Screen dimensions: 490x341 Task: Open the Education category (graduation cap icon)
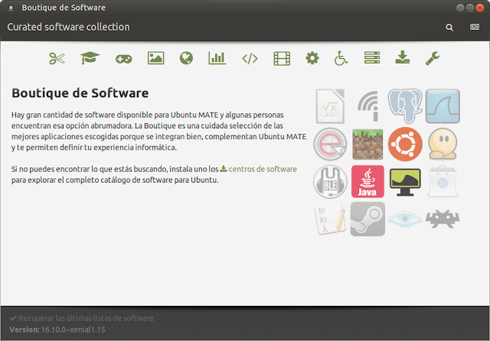[x=90, y=58]
